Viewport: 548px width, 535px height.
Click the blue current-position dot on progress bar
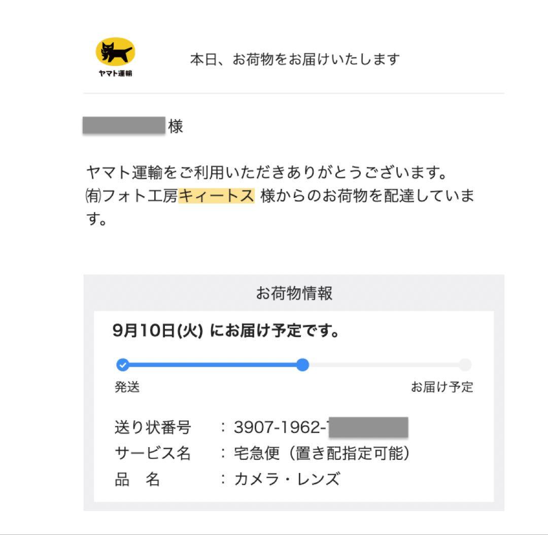point(302,364)
